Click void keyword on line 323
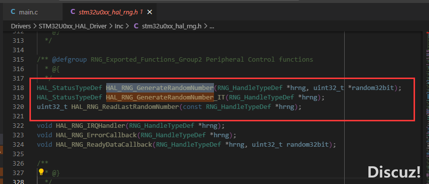The width and height of the screenshot is (429, 184). [44, 135]
